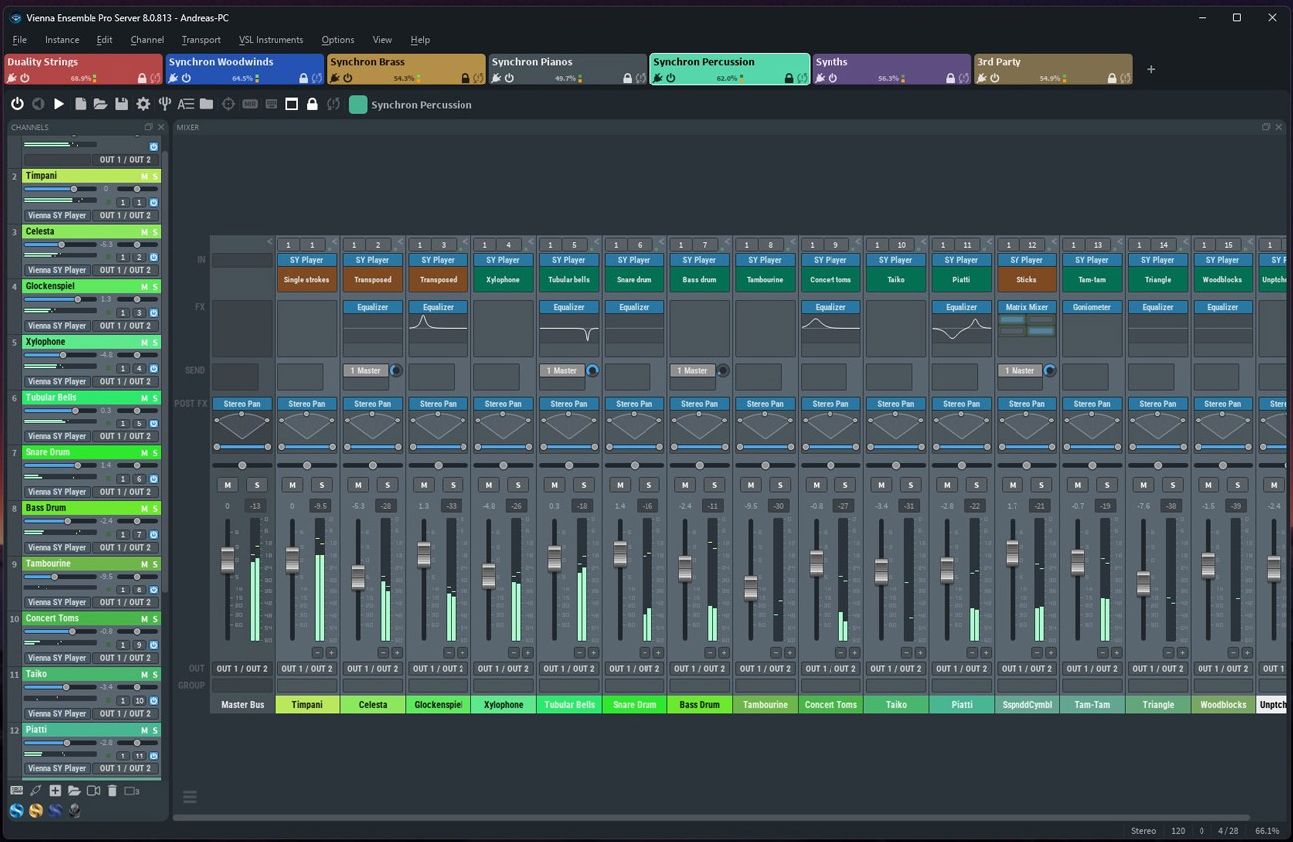
Task: Mute Xylophone in the Channels list
Action: click(144, 342)
